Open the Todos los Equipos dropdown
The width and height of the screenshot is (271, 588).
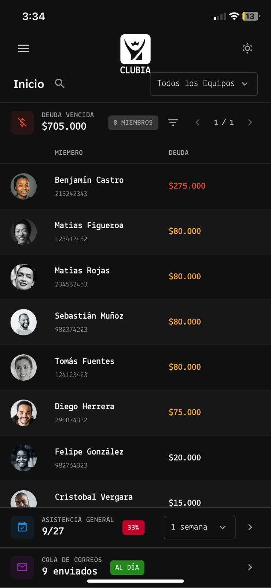click(x=204, y=84)
